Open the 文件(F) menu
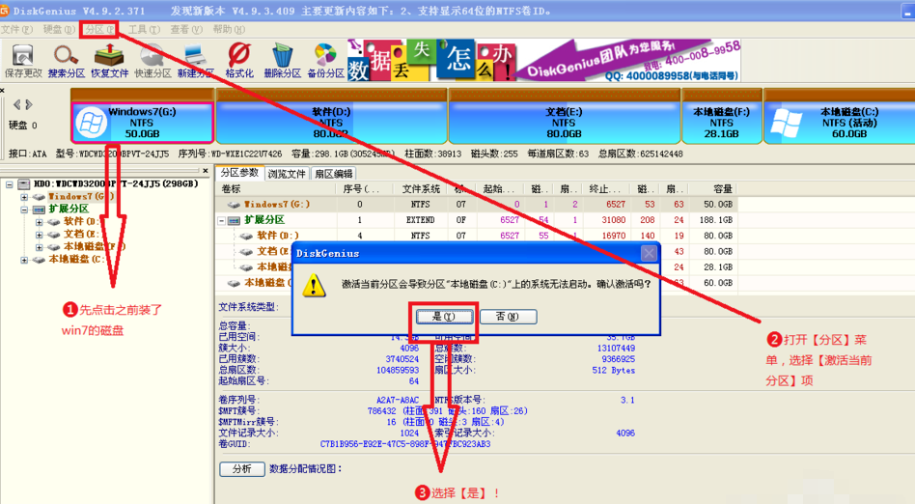This screenshot has width=915, height=504. pyautogui.click(x=16, y=29)
